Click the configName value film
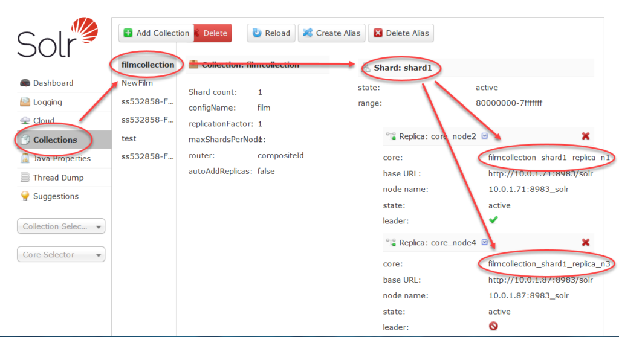619x337 pixels. click(x=264, y=108)
